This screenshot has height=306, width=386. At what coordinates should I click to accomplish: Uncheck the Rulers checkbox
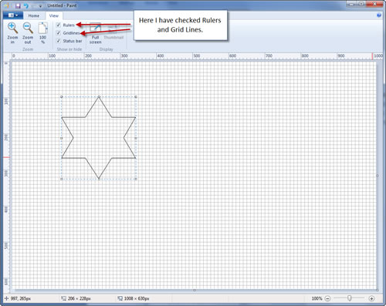[x=59, y=25]
